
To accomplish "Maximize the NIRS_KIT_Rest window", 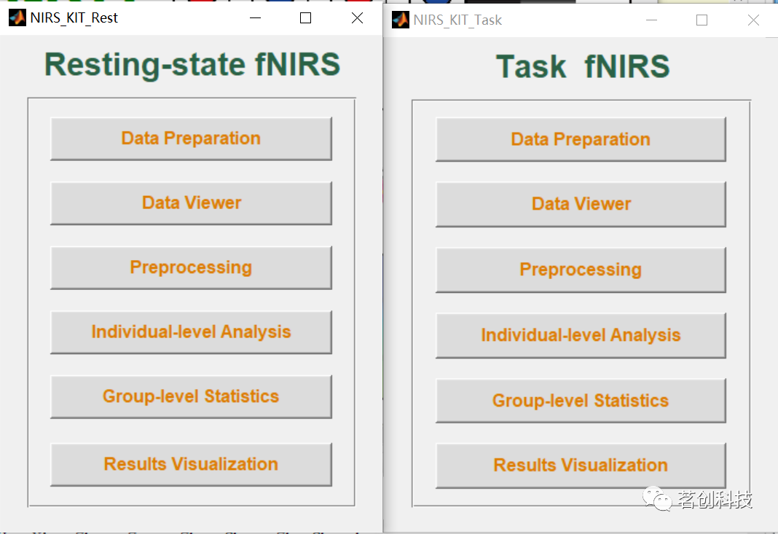I will tap(305, 17).
